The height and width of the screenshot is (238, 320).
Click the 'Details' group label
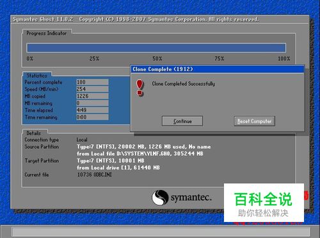[x=33, y=133]
